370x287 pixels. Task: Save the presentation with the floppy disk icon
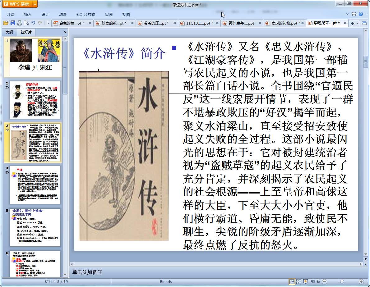tap(13, 23)
